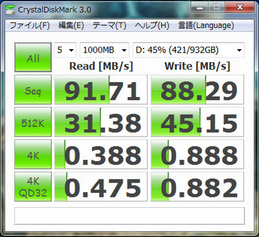The image size is (259, 237).
Task: Click the 4K QD32 read result 0.475
Action: click(x=101, y=186)
